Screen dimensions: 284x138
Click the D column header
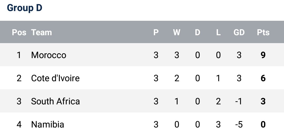tap(197, 32)
